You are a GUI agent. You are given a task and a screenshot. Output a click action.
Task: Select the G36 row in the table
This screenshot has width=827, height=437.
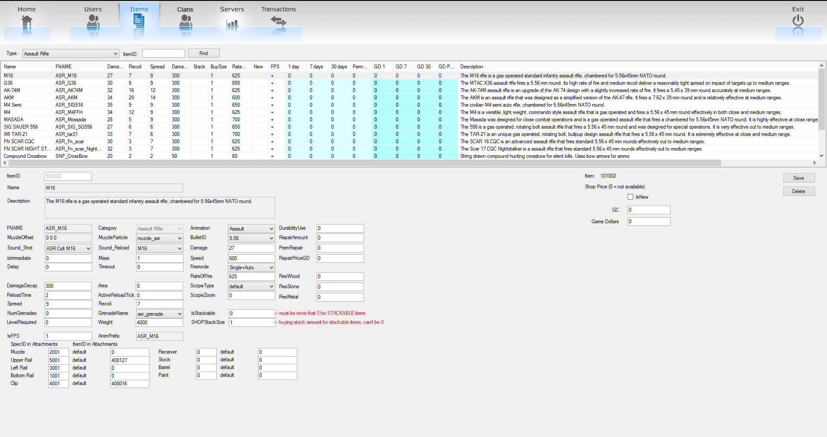409,83
